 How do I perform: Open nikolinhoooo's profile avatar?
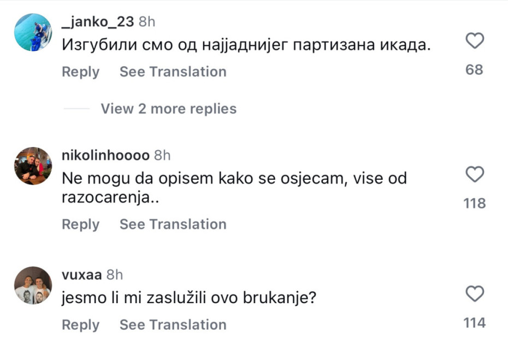click(x=33, y=166)
